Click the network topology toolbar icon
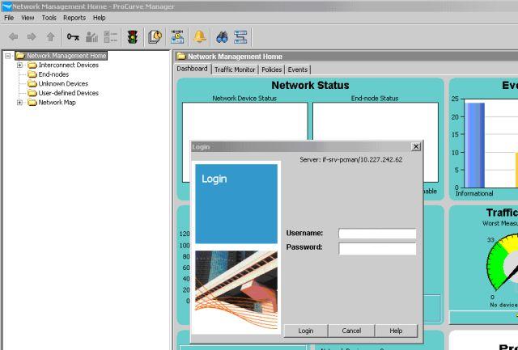This screenshot has width=518, height=350. 240,36
